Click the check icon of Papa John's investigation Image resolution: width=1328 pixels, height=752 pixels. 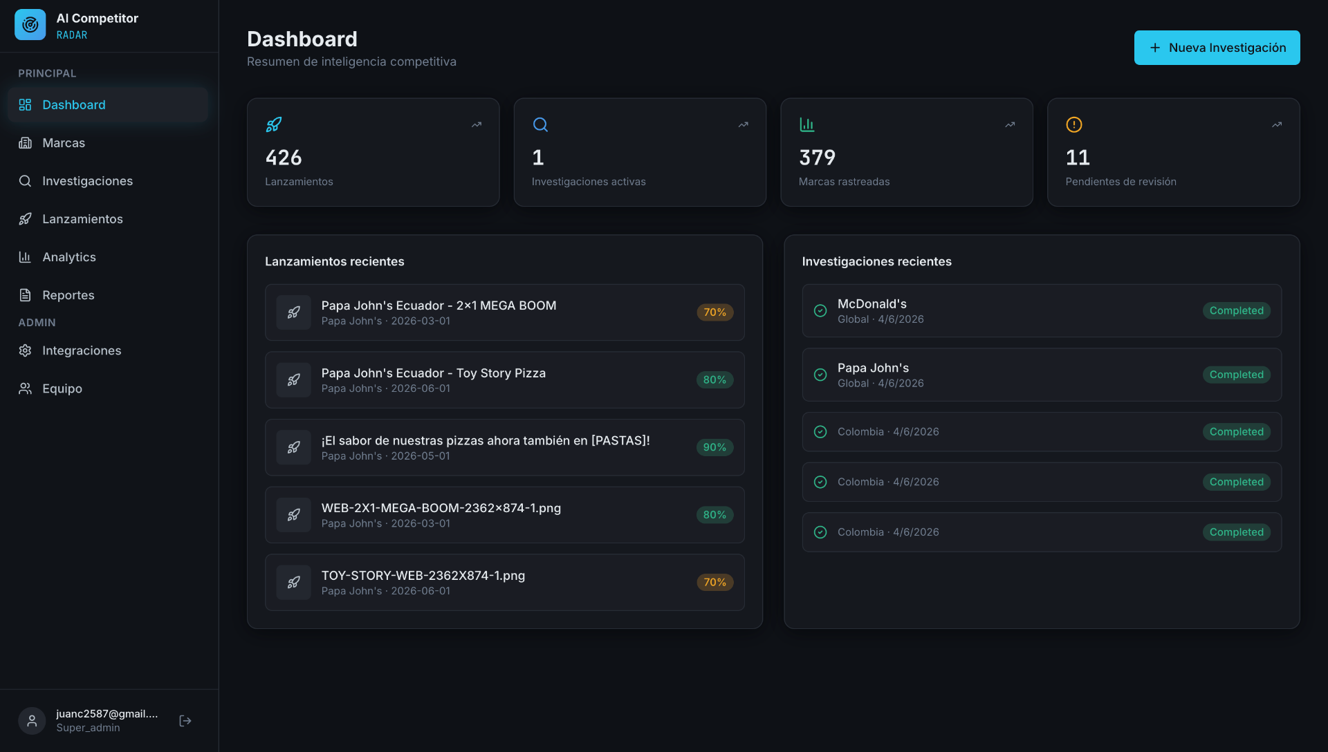click(x=820, y=375)
